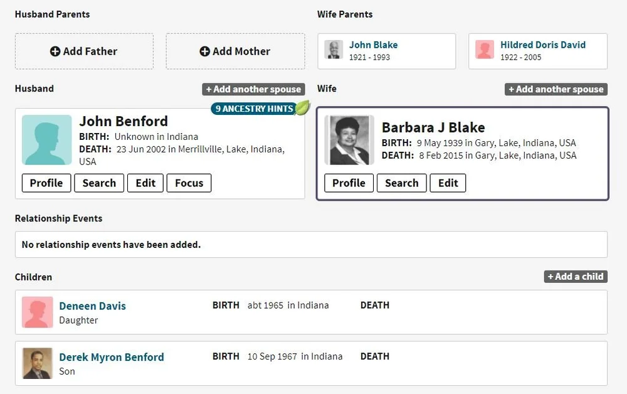Click plus icon next to Add Mother
Image resolution: width=627 pixels, height=394 pixels.
click(204, 51)
